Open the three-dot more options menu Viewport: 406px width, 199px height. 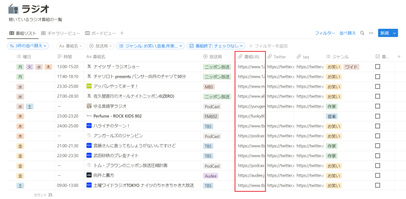coord(371,33)
